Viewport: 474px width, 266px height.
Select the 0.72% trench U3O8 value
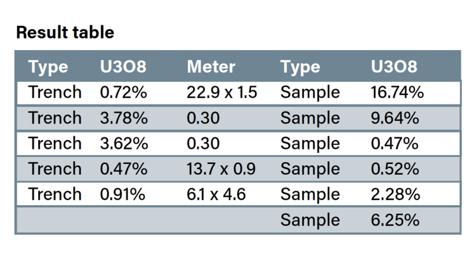coord(123,92)
